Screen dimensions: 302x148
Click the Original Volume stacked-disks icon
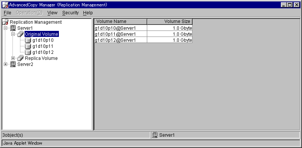coord(20,34)
